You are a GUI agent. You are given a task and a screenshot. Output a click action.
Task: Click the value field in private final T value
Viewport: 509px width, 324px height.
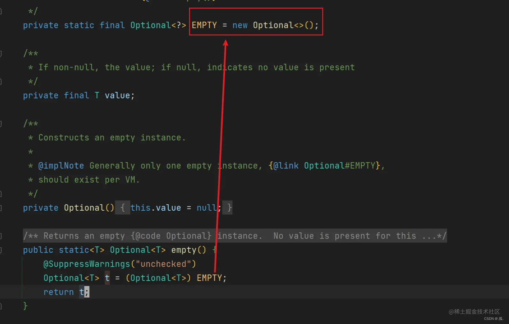[117, 96]
